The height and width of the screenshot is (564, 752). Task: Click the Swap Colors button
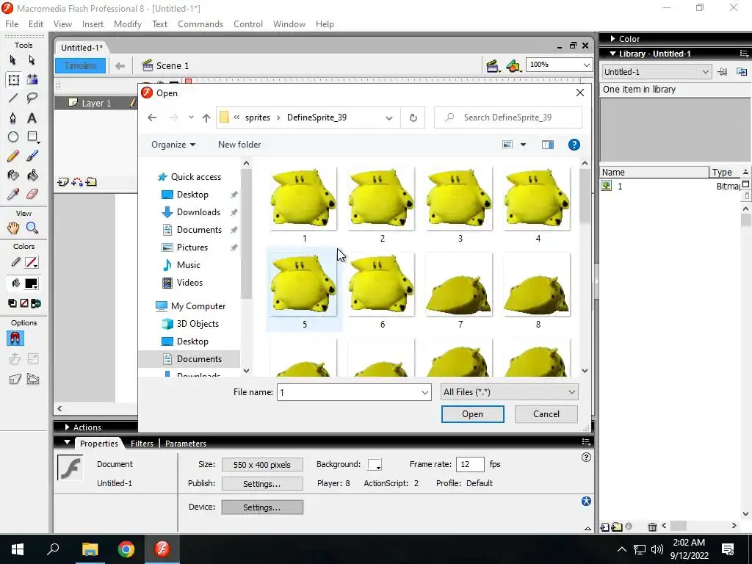click(36, 303)
